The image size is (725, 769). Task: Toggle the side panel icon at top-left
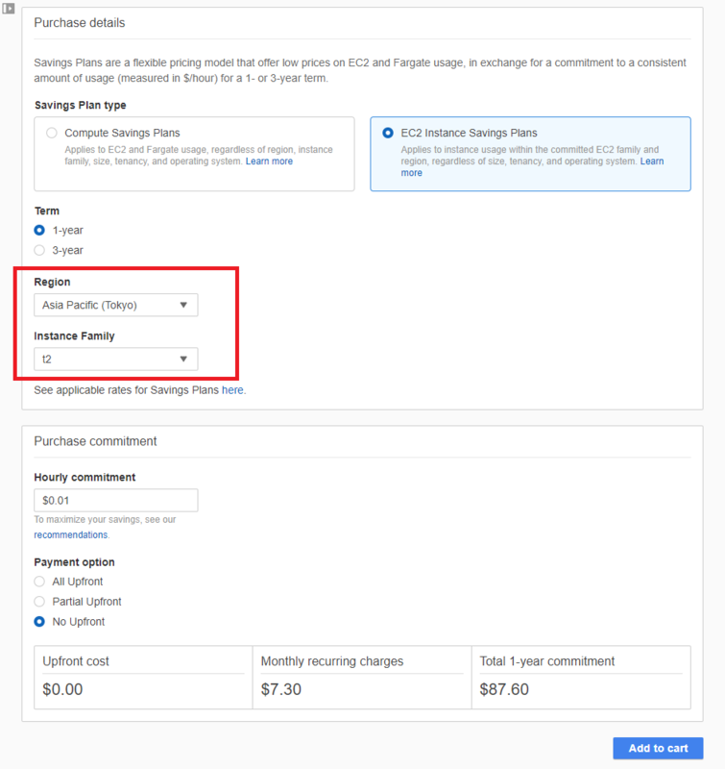click(x=9, y=9)
